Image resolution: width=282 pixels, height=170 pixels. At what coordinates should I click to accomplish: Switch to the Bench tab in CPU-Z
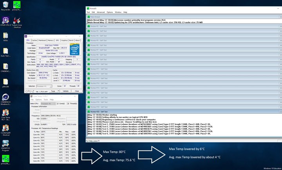click(x=71, y=40)
